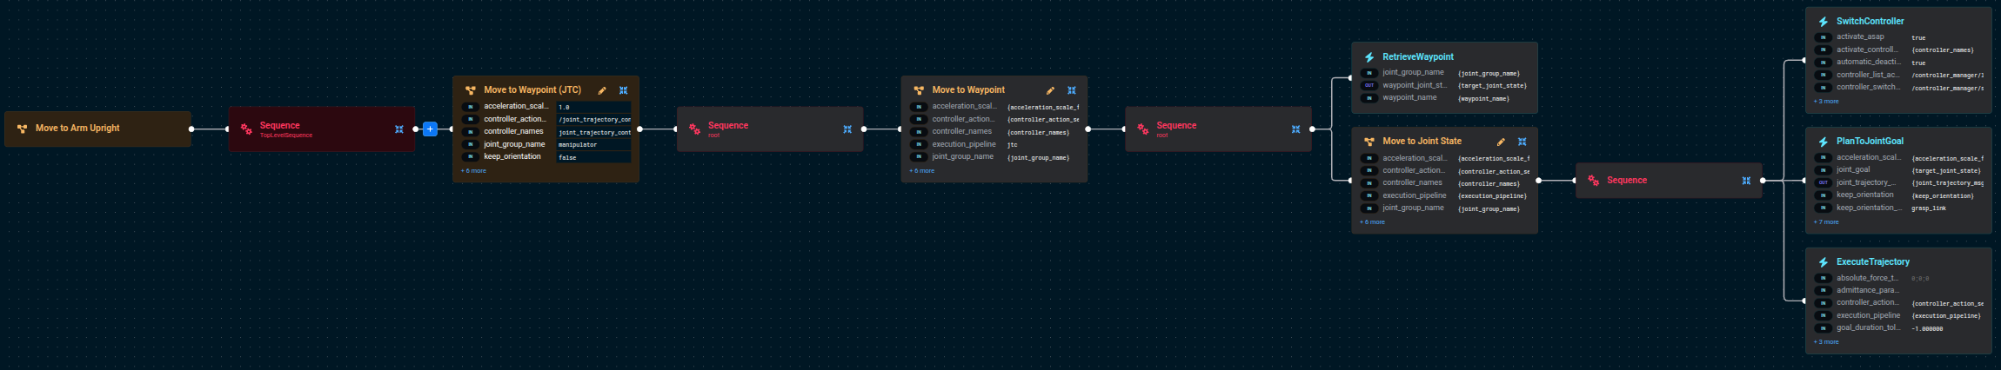Click the joint_group_name manipulator field

point(593,145)
